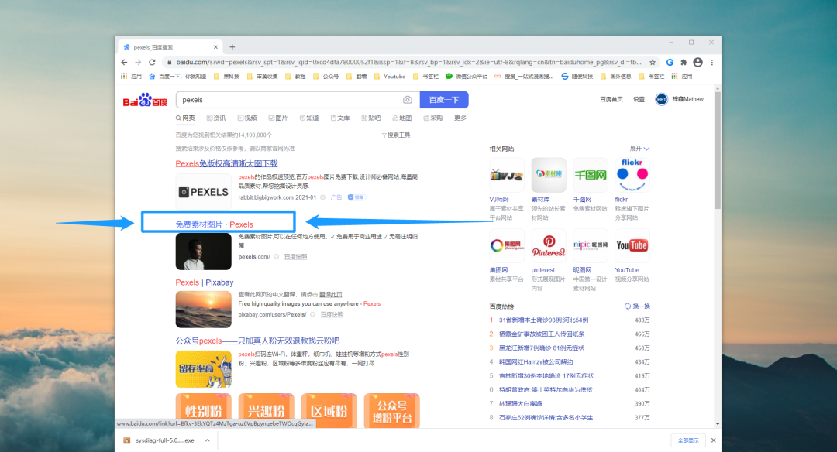This screenshot has width=837, height=452.
Task: Click the PEXELS logo thumbnail
Action: [x=203, y=192]
